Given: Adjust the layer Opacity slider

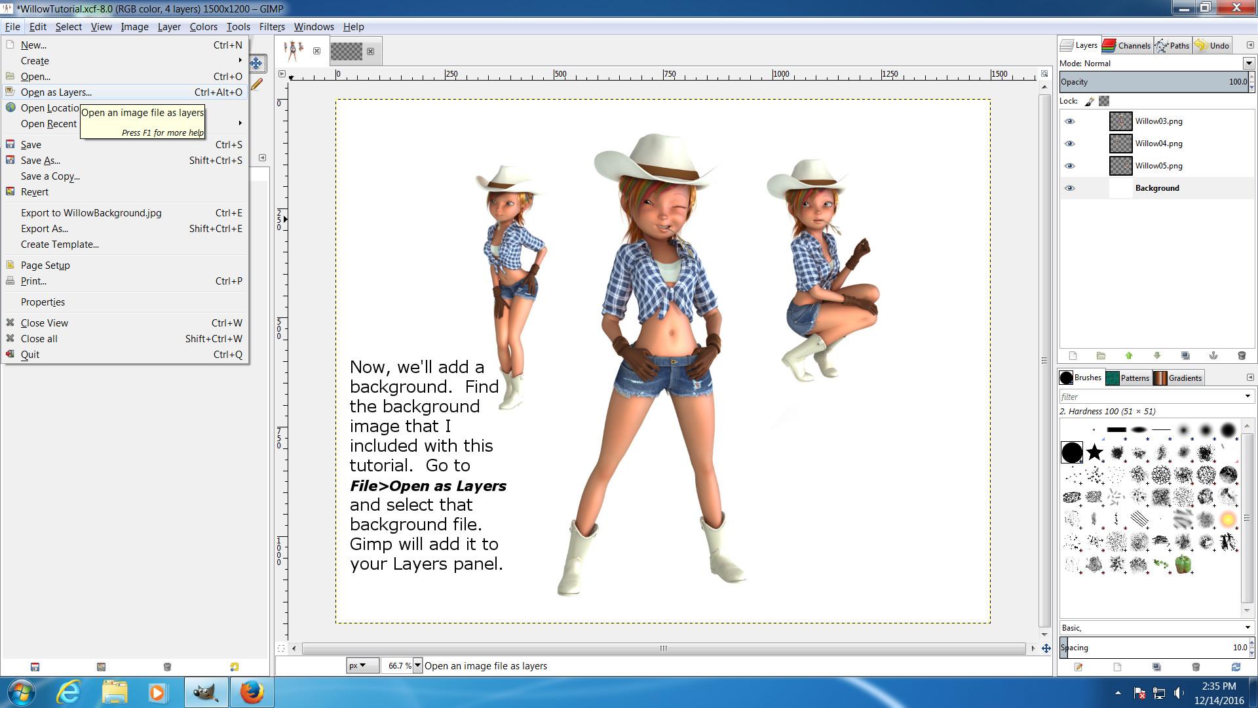Looking at the screenshot, I should [x=1153, y=82].
